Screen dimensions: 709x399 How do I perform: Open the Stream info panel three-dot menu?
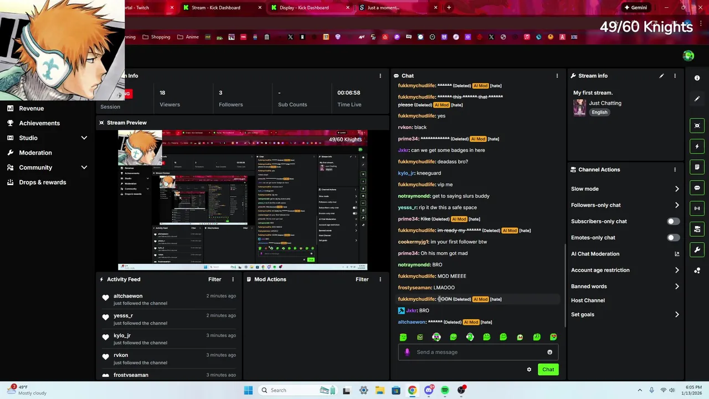[675, 76]
